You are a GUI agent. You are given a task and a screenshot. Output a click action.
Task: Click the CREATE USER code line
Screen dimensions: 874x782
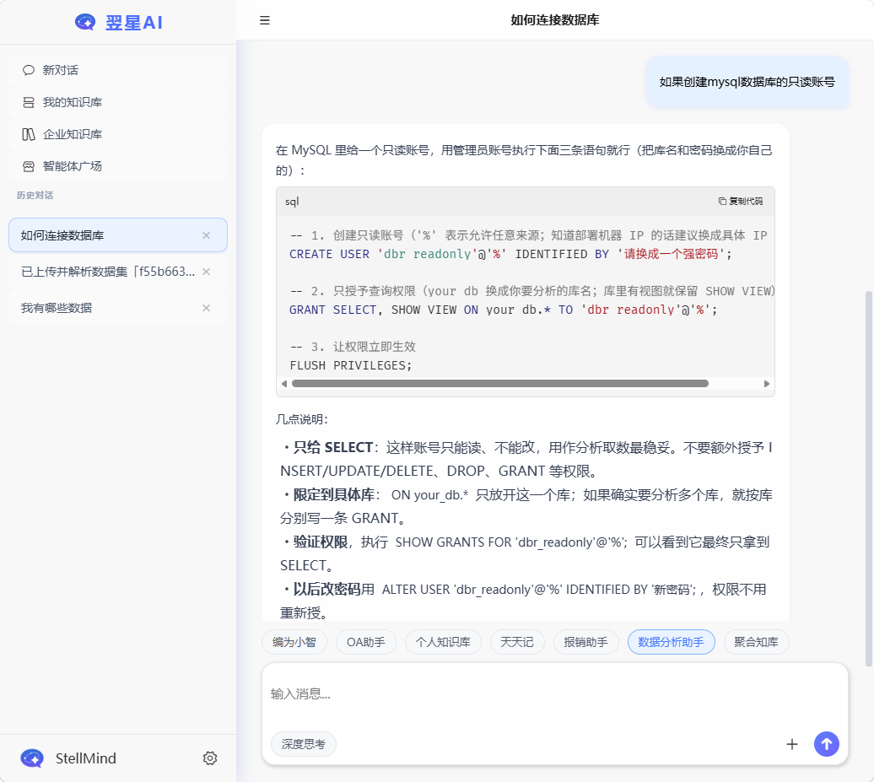(x=510, y=254)
